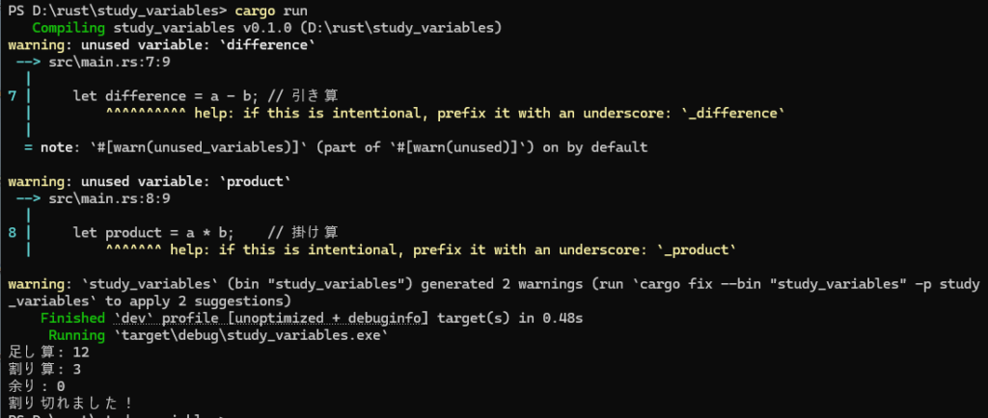Click the "let product = a * b;" code
This screenshot has height=418, width=988.
tap(154, 232)
